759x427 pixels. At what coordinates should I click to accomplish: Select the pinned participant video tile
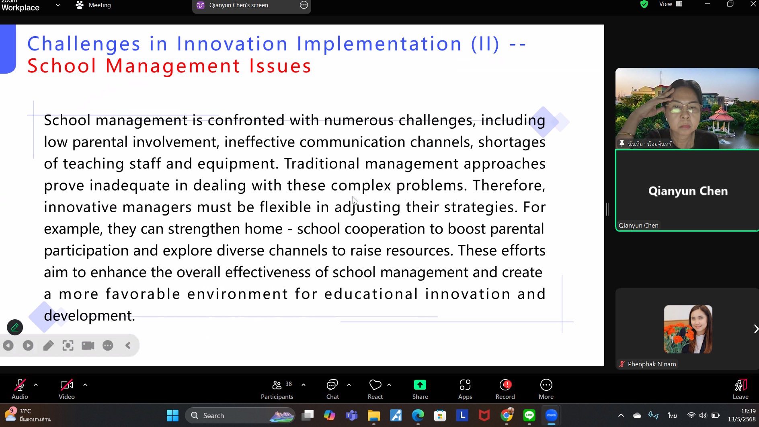point(687,108)
